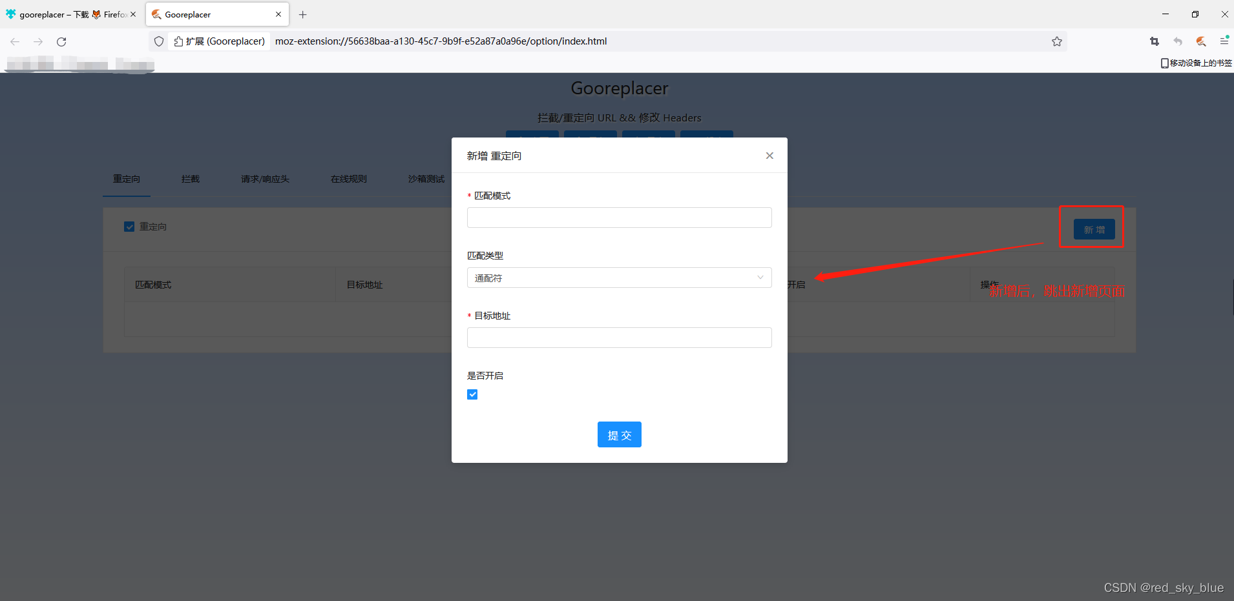This screenshot has width=1234, height=601.
Task: Toggle the 重定向 enable checkbox
Action: pyautogui.click(x=129, y=227)
